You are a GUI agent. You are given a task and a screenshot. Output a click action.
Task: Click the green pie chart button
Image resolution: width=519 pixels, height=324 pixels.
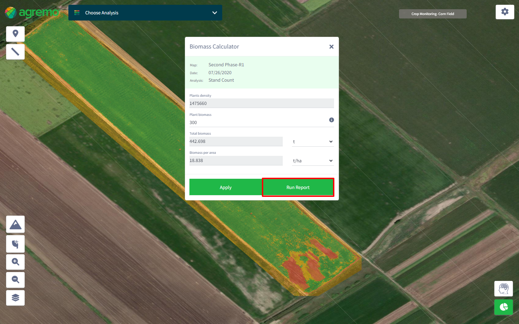pyautogui.click(x=503, y=307)
